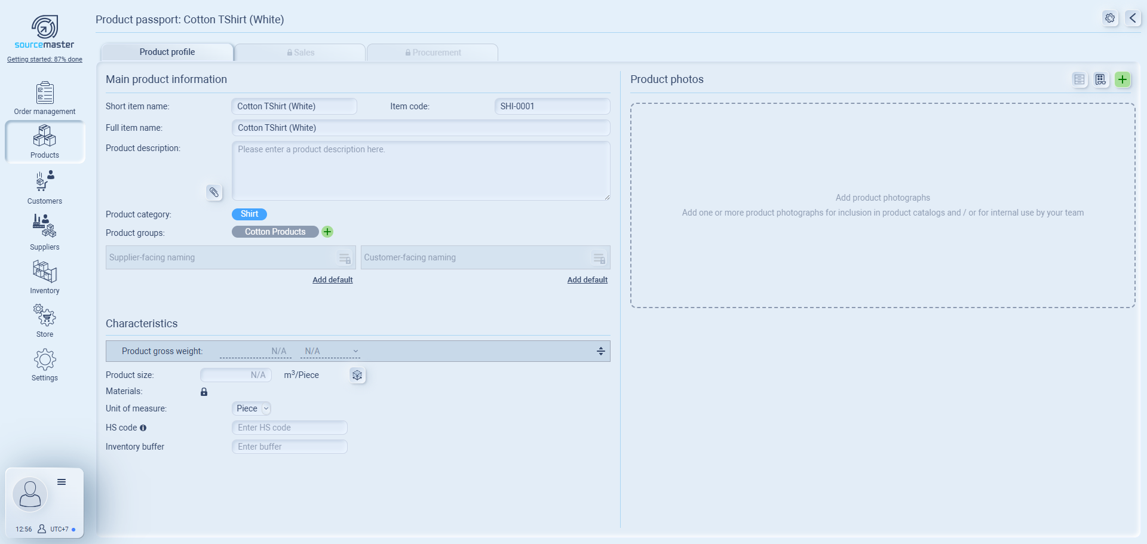Click the back arrow at top right
This screenshot has width=1147, height=544.
(1133, 18)
